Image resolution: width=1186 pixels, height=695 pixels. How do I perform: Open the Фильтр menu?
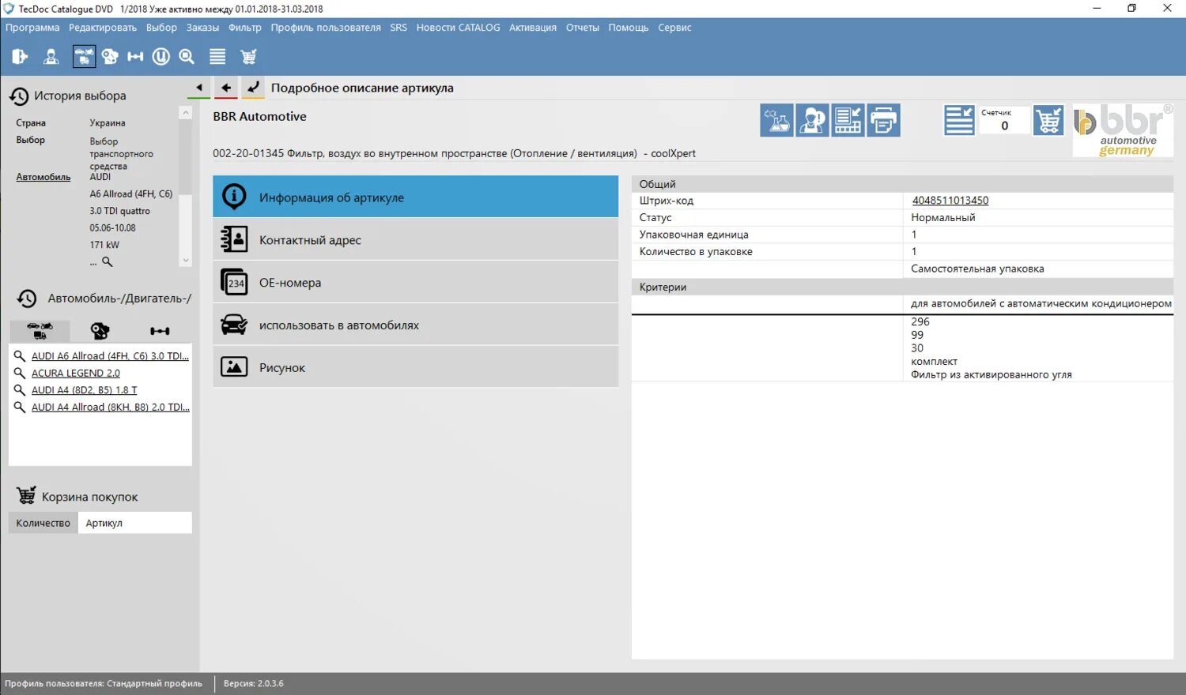pos(245,28)
